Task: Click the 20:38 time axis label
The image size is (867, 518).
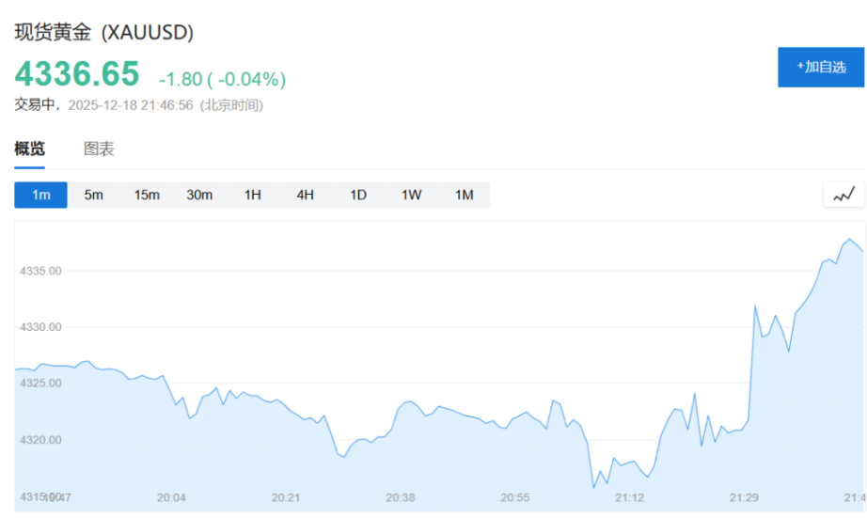Action: point(401,497)
